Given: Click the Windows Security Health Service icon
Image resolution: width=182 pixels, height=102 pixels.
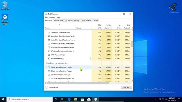Looking at the screenshot, I should click(x=49, y=47).
